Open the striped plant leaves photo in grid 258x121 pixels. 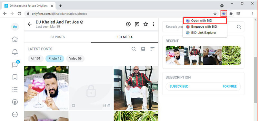[136, 116]
